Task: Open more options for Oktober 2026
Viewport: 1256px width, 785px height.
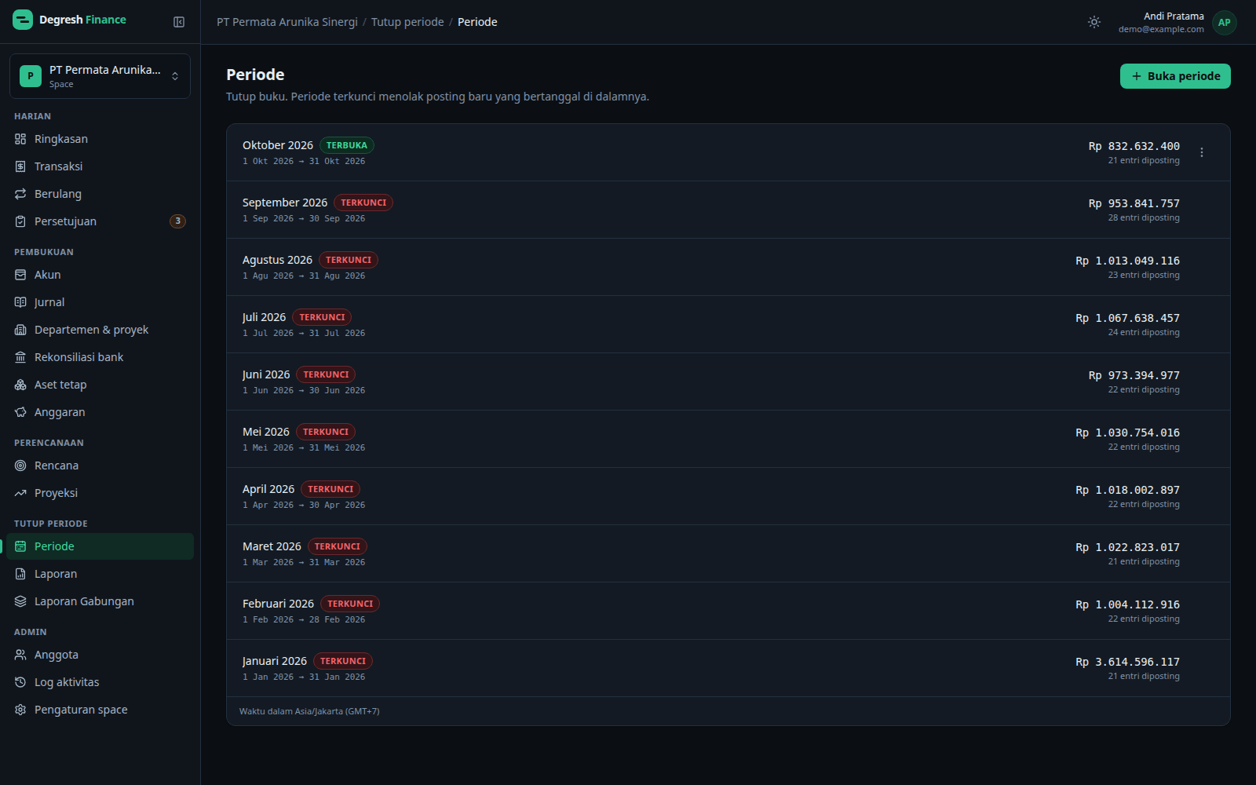Action: coord(1202,152)
